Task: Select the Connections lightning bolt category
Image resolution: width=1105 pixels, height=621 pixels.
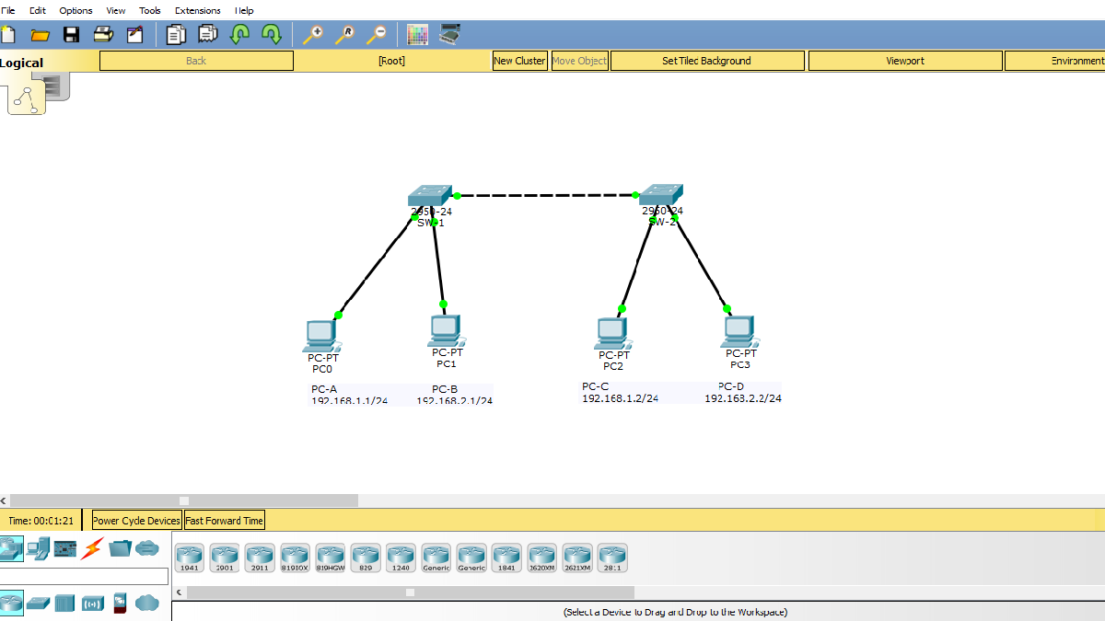Action: (x=92, y=549)
